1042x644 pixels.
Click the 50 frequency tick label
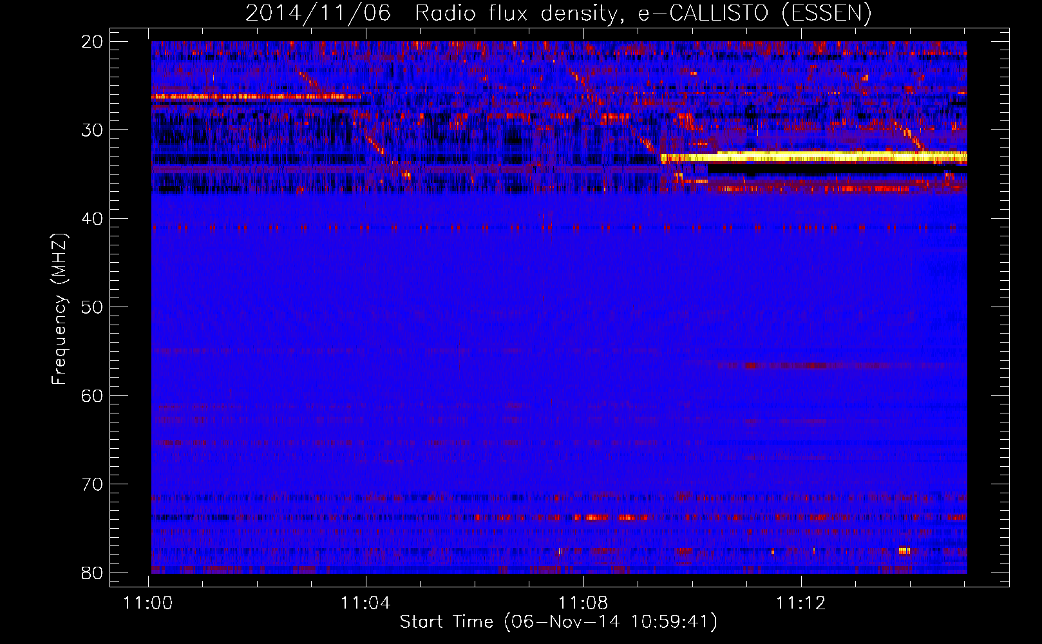pyautogui.click(x=93, y=307)
